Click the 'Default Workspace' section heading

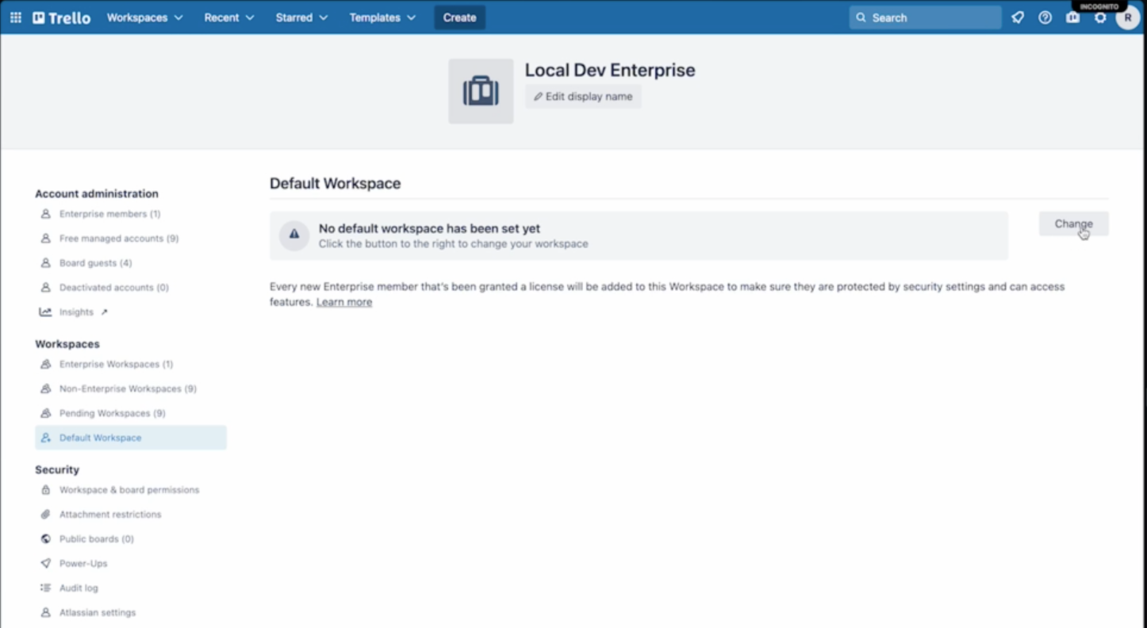[x=335, y=184]
